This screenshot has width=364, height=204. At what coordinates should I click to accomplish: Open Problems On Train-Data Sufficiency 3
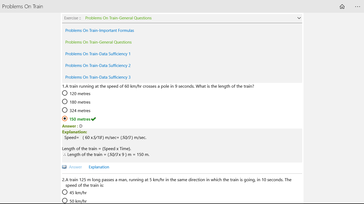pos(98,77)
